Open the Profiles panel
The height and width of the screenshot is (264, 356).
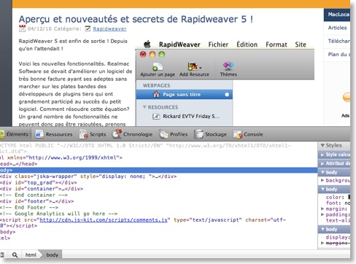(x=174, y=134)
